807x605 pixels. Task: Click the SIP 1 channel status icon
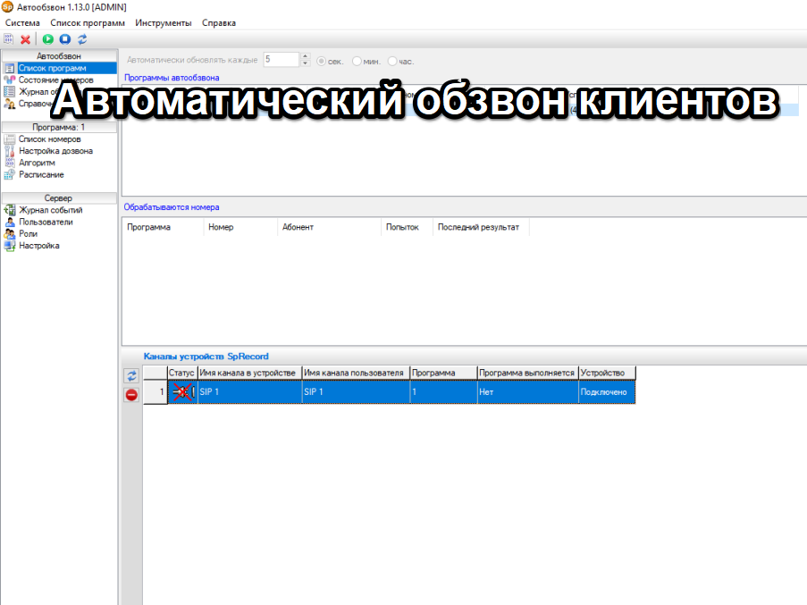182,391
